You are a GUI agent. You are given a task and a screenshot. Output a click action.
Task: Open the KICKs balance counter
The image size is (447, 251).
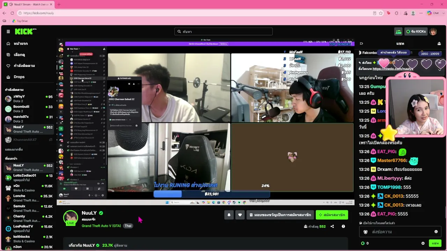pos(365,243)
